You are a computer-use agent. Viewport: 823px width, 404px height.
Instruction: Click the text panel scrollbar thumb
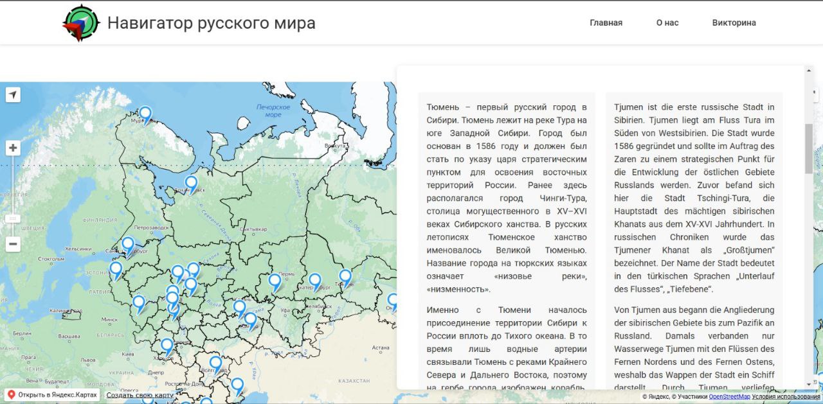[808, 148]
